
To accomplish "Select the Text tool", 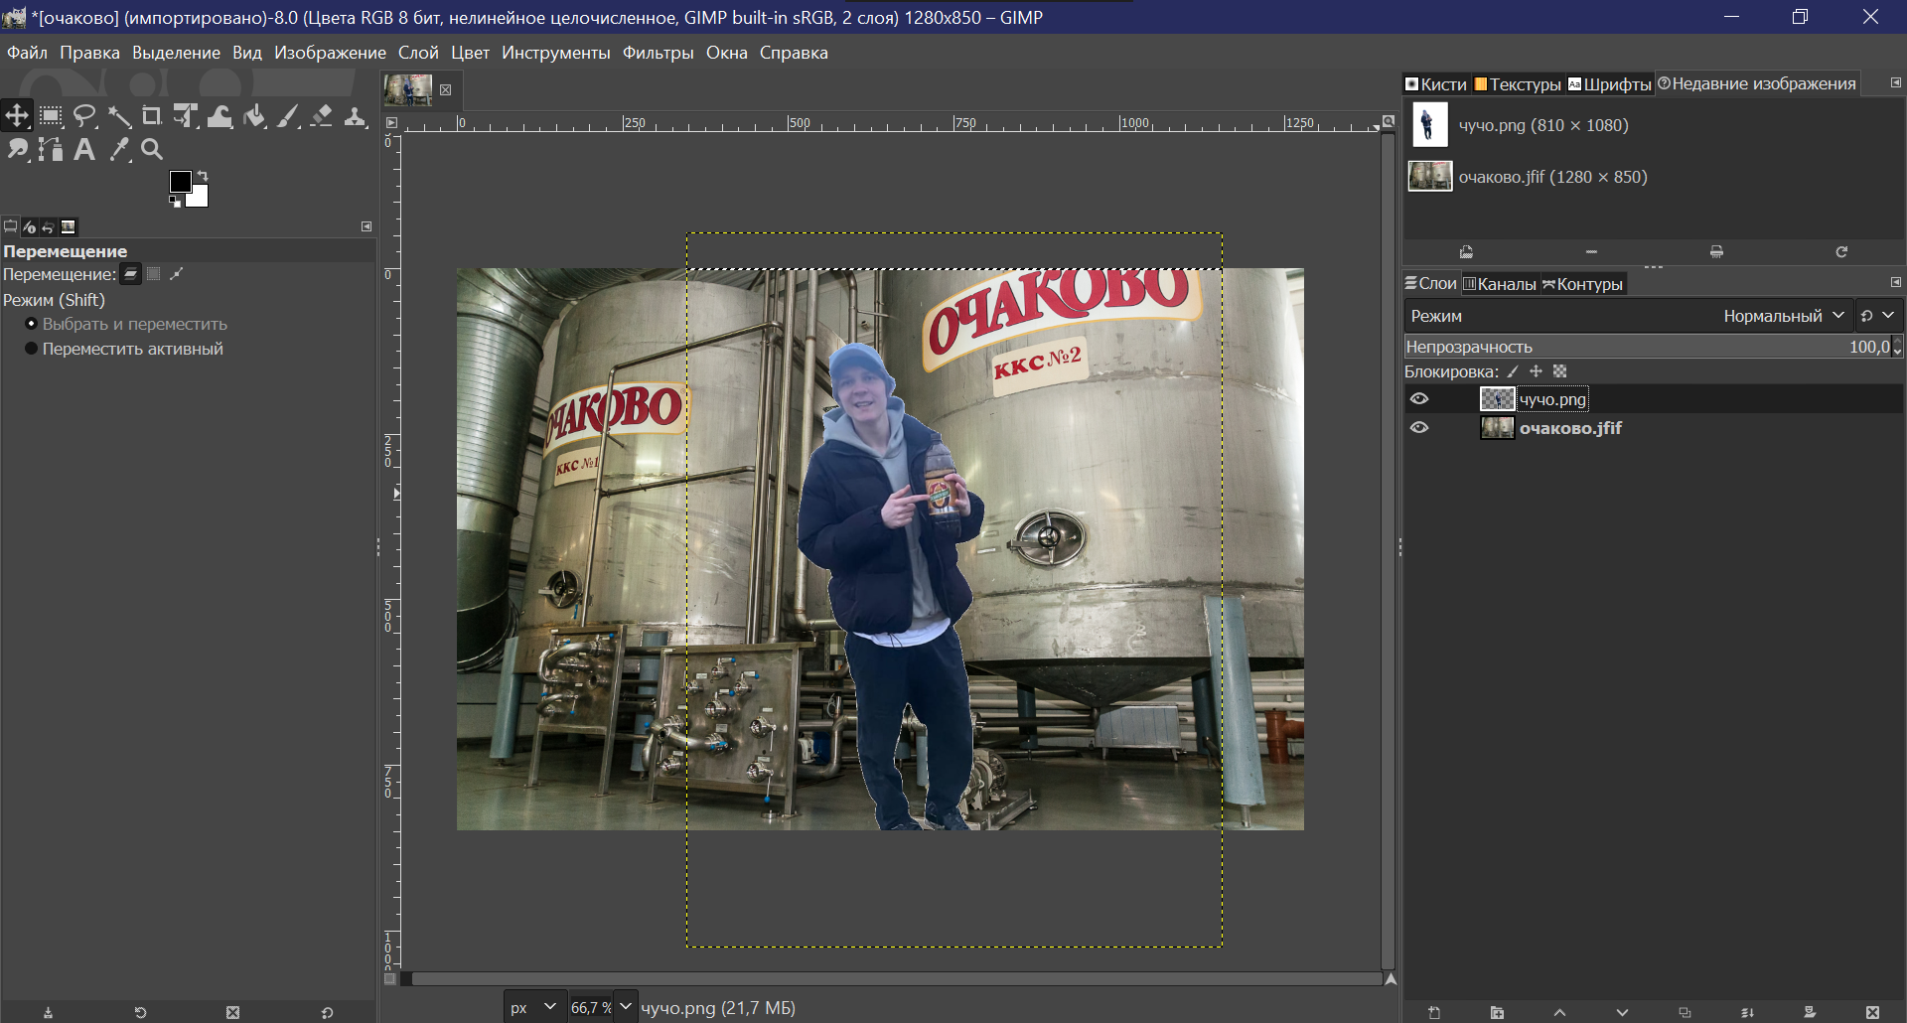I will pyautogui.click(x=84, y=150).
